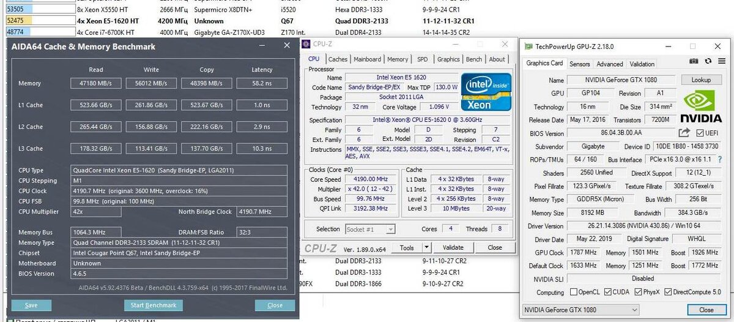Switch to the Caches tab in CPU-Z
This screenshot has width=734, height=322.
click(338, 59)
